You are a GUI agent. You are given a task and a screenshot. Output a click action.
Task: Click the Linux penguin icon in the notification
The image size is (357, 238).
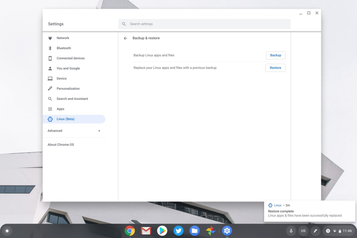[x=270, y=205]
